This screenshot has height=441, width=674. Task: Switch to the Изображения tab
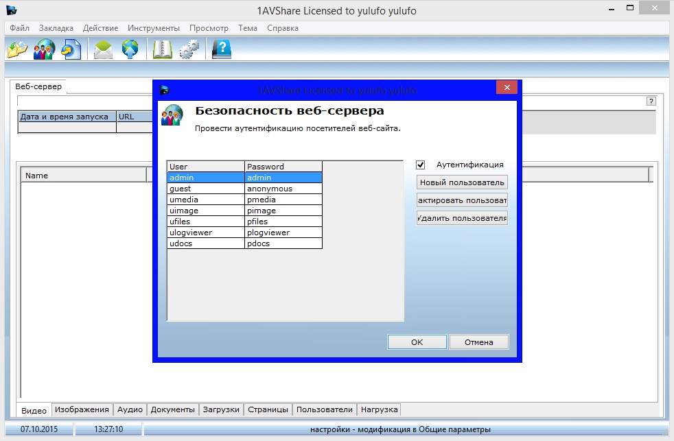[x=82, y=409]
